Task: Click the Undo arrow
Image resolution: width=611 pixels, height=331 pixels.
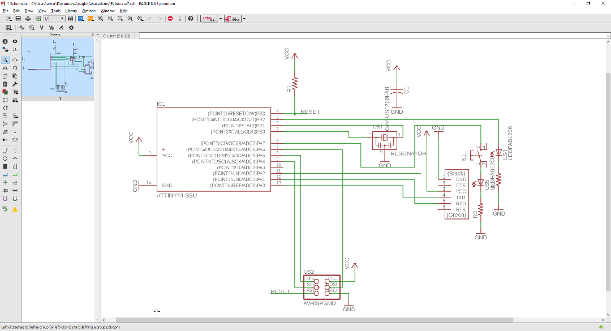Action: pos(150,18)
